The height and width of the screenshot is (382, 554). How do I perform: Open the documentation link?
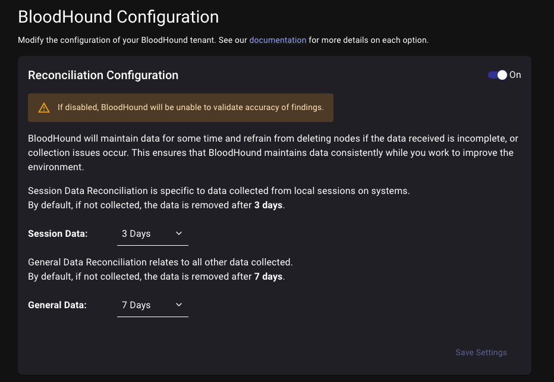tap(278, 40)
